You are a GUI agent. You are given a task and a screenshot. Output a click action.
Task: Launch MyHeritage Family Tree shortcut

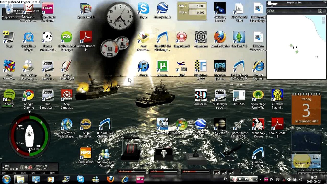point(258,99)
